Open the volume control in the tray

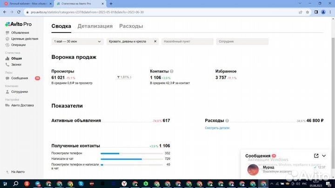tap(298, 184)
